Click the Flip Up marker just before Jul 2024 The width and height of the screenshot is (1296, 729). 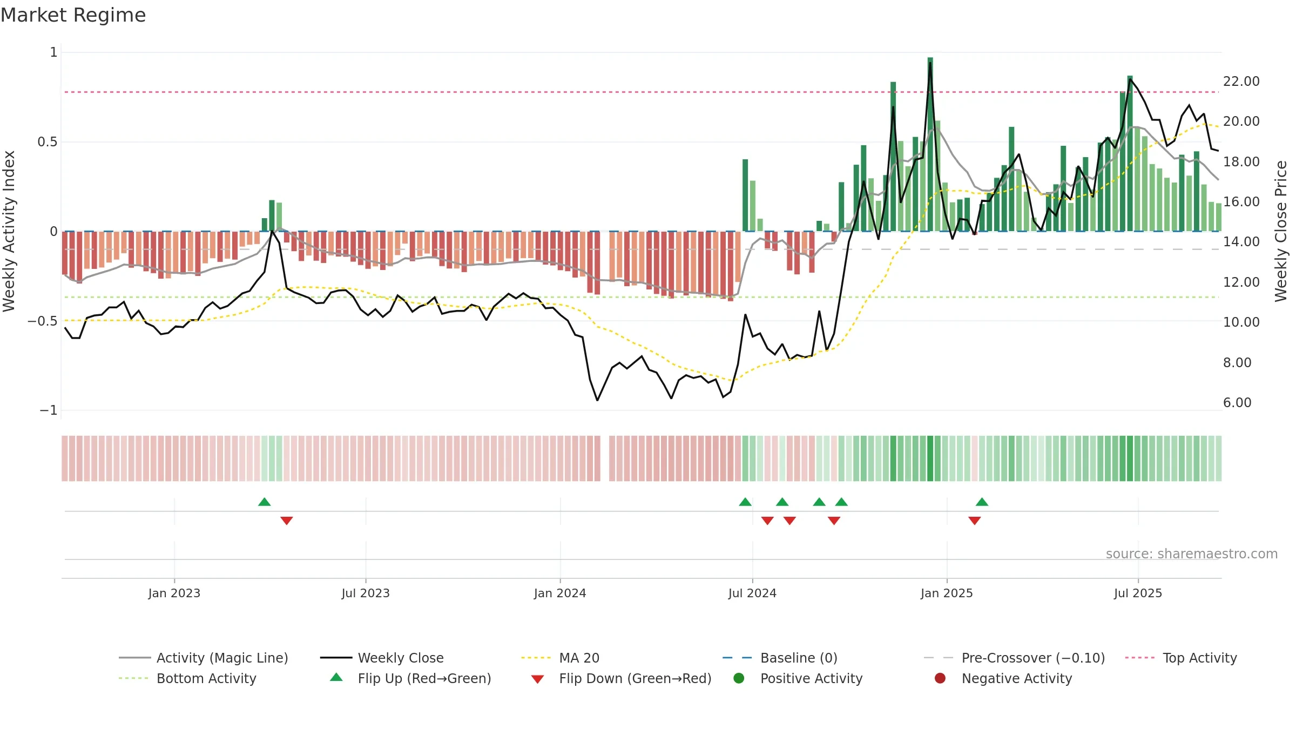745,502
